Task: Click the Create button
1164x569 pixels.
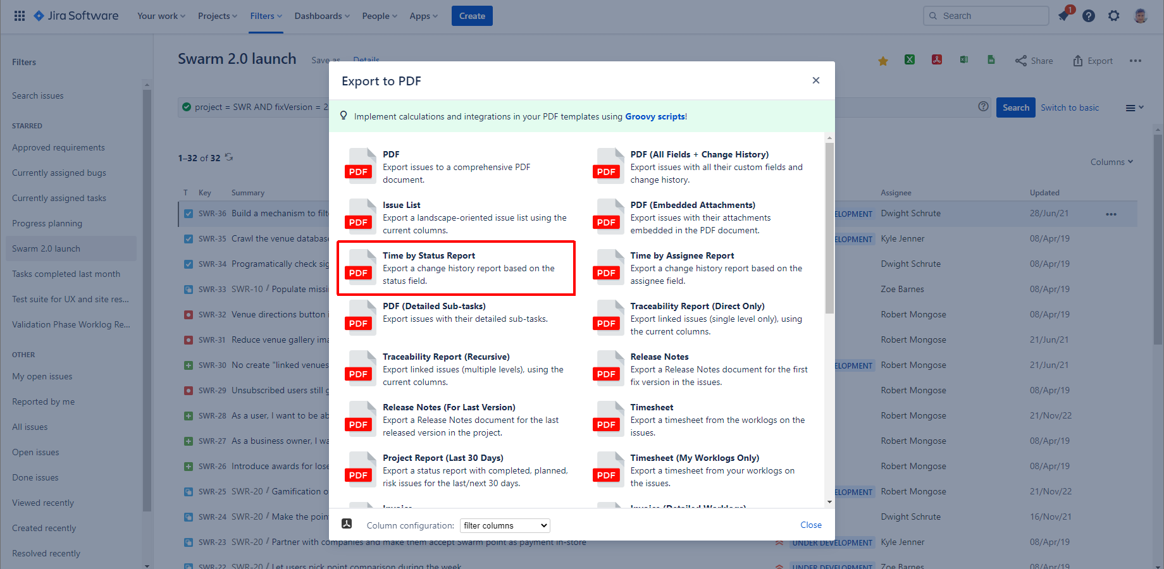Action: [472, 16]
